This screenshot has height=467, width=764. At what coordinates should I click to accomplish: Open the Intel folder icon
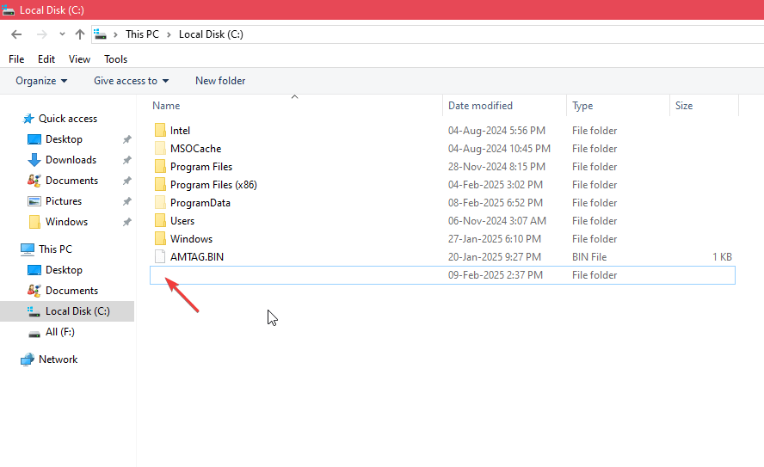[160, 131]
